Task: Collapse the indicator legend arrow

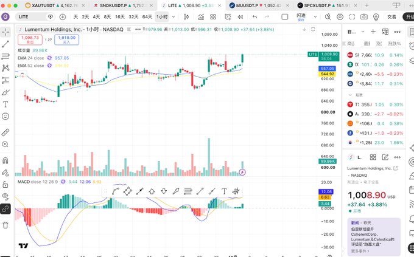Action: click(x=22, y=74)
